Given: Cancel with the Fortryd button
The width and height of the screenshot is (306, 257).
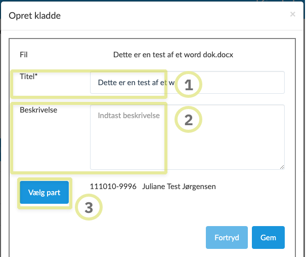Looking at the screenshot, I should coord(227,237).
